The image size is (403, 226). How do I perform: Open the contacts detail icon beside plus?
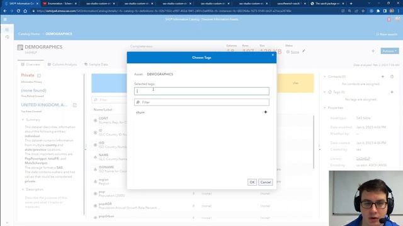click(x=392, y=77)
